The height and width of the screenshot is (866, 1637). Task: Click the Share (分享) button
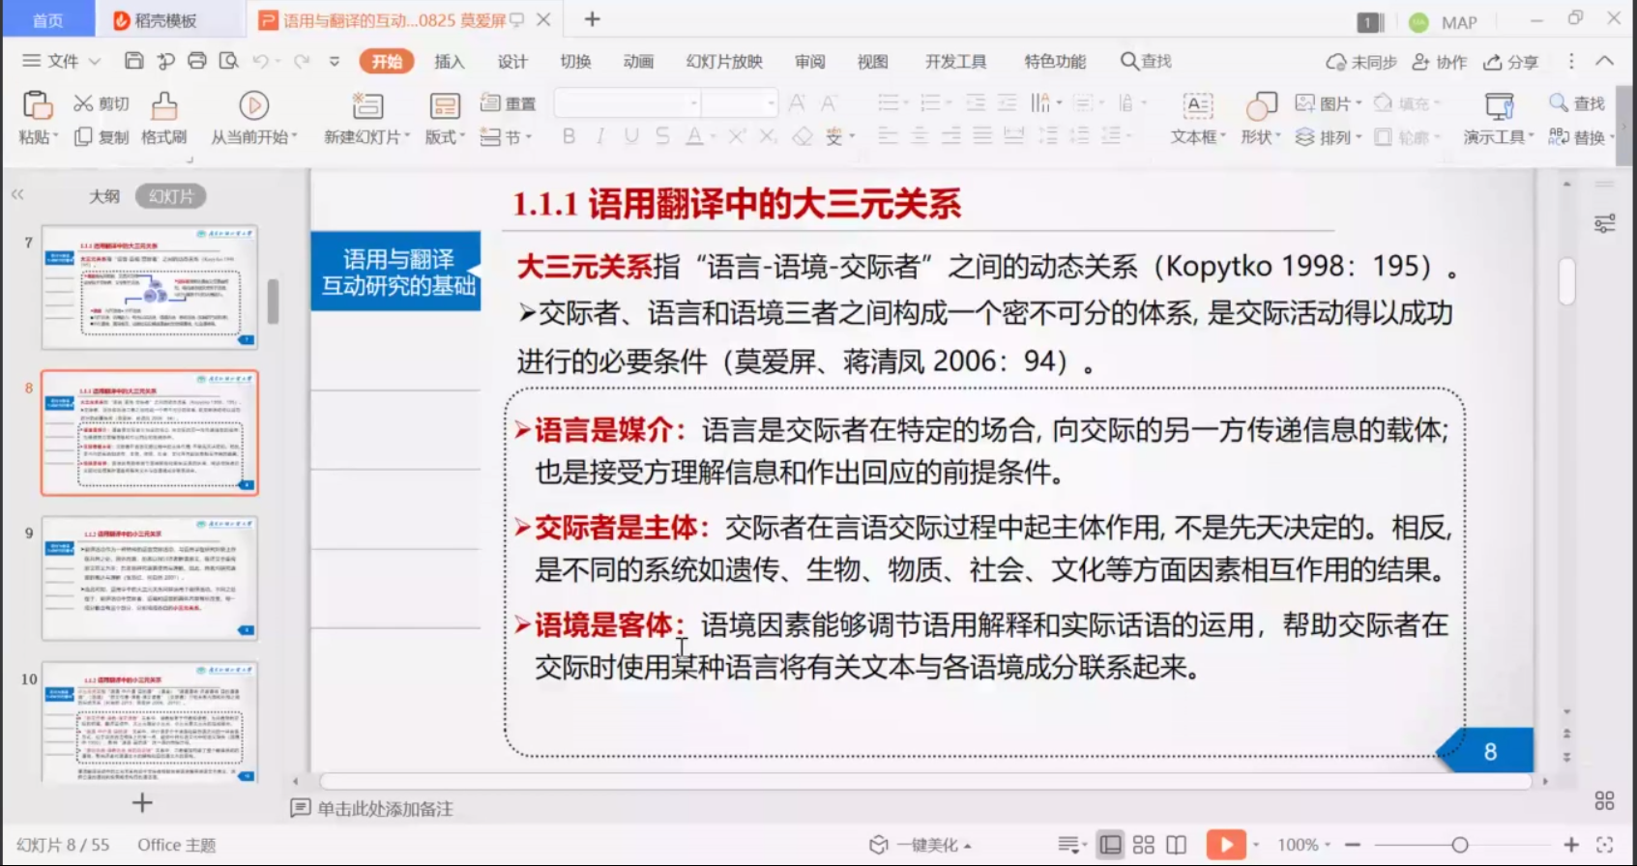(x=1511, y=62)
